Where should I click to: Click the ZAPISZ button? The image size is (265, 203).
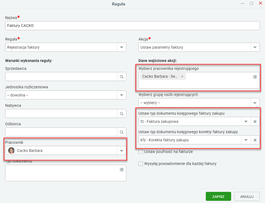(x=218, y=196)
